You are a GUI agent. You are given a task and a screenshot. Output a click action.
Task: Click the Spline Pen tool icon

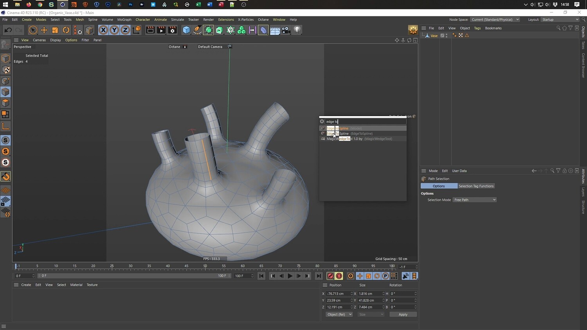[x=198, y=30]
